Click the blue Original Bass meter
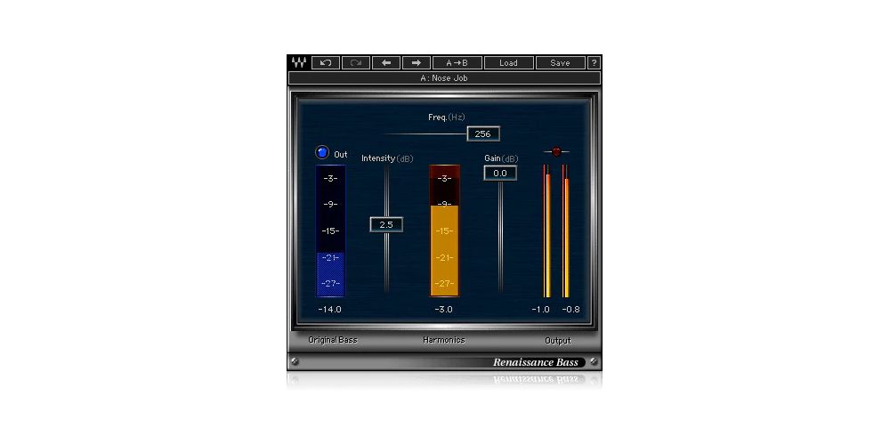890x445 pixels. tap(330, 231)
